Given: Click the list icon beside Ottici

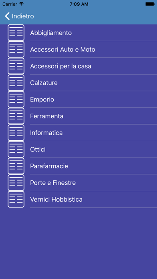Looking at the screenshot, I should coord(16,149).
